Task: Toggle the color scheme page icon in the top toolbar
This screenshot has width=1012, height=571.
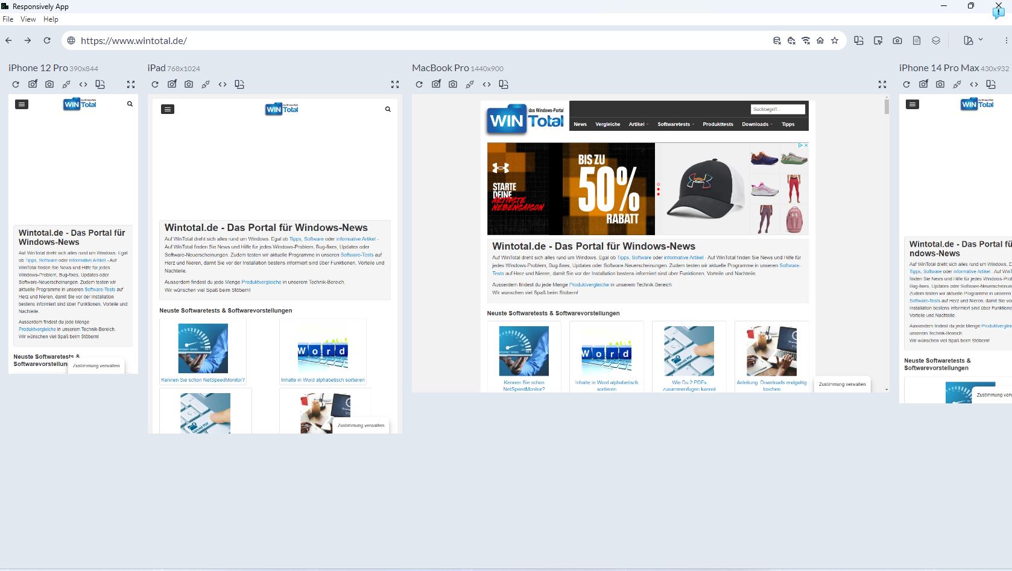Action: click(917, 40)
